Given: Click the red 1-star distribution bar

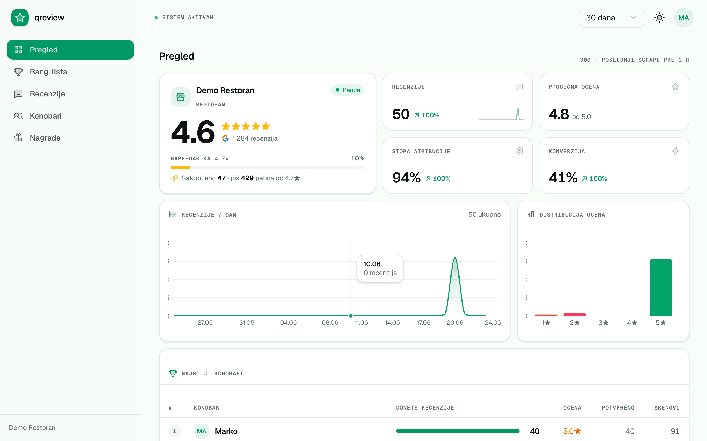Looking at the screenshot, I should [546, 315].
